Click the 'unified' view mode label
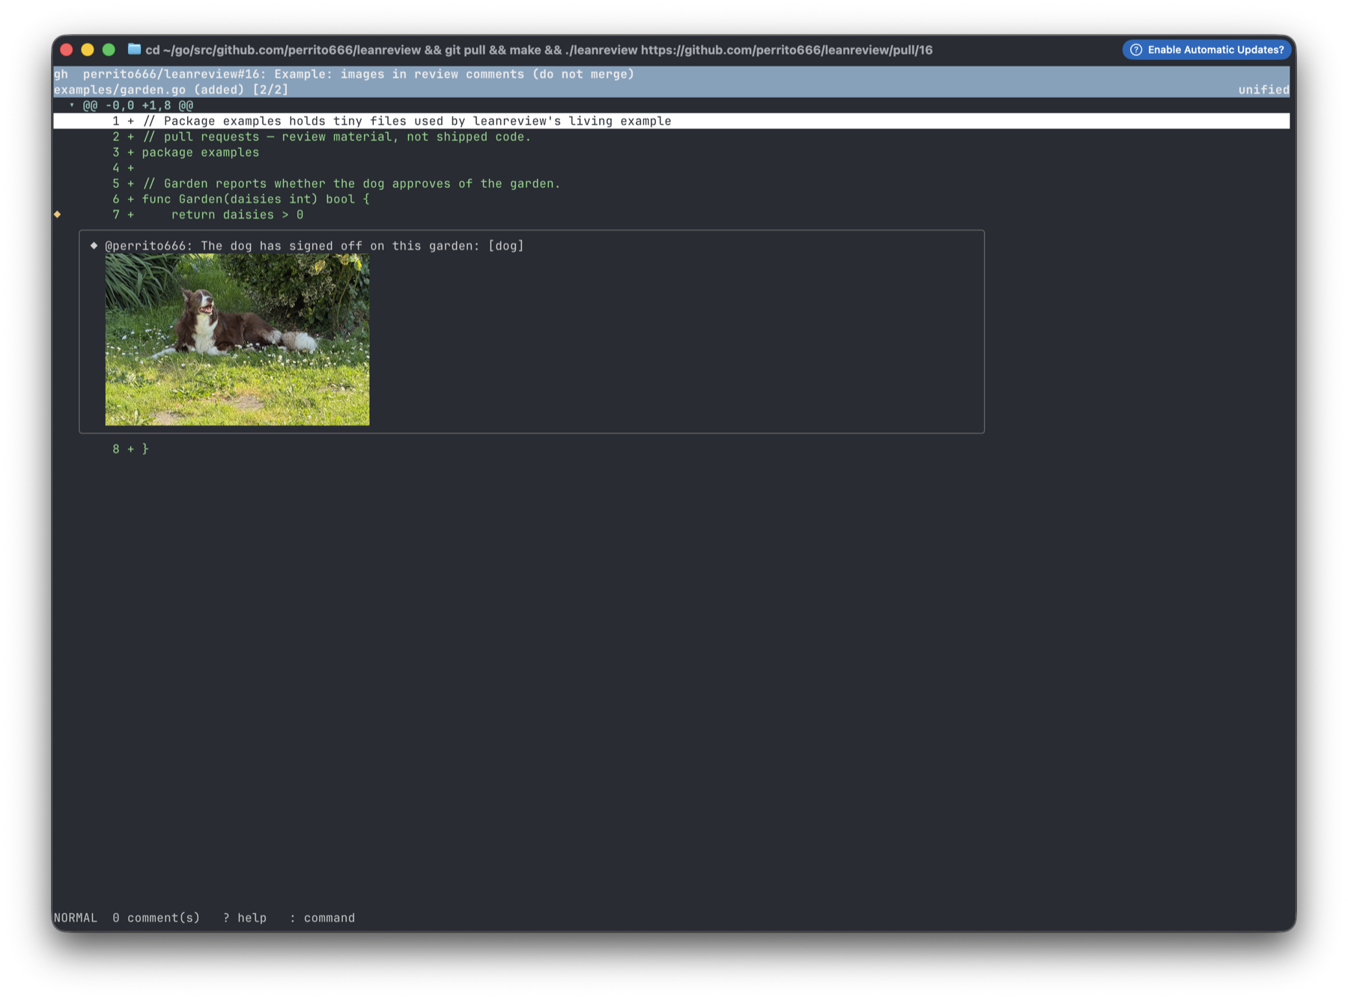The image size is (1348, 1000). tap(1263, 90)
